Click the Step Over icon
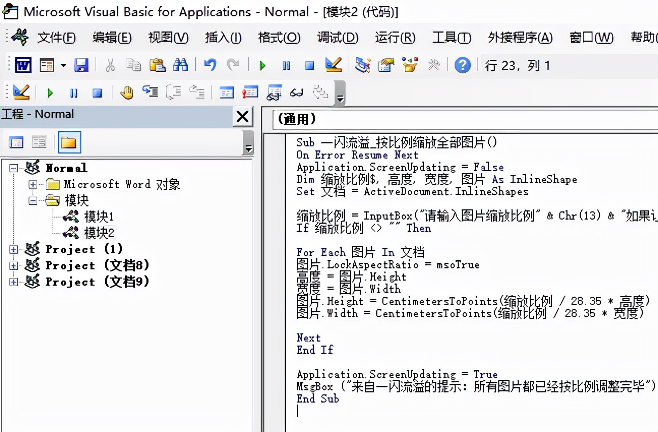Image resolution: width=658 pixels, height=432 pixels. coord(174,92)
